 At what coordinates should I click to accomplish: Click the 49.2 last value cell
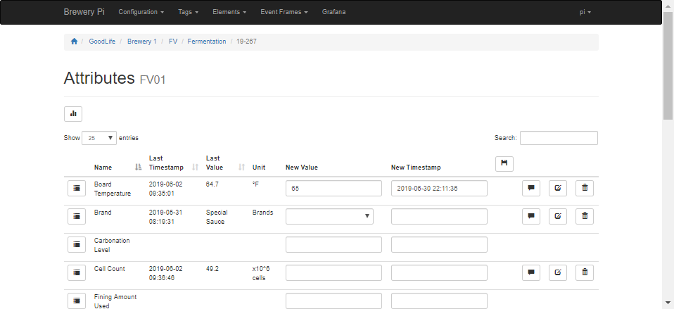pos(212,269)
